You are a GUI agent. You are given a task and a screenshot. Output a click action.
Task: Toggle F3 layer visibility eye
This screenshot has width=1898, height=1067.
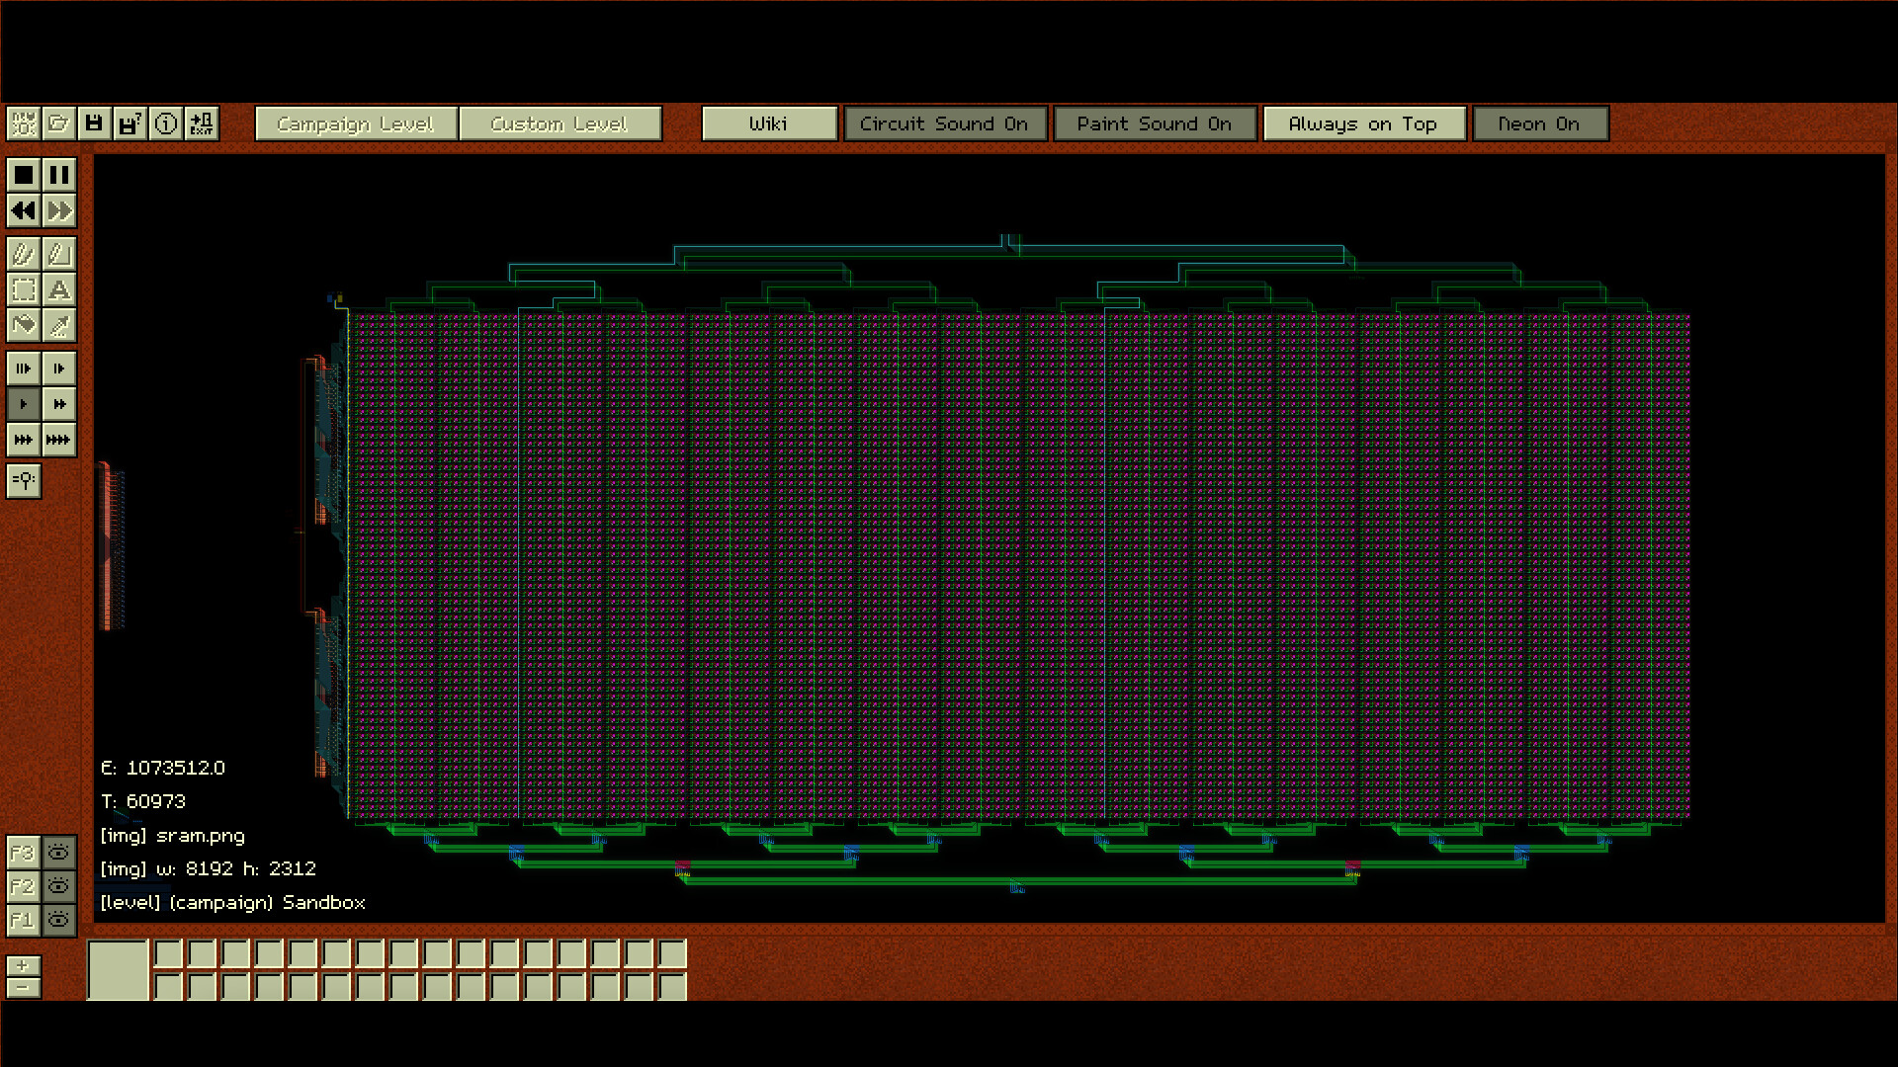click(59, 852)
